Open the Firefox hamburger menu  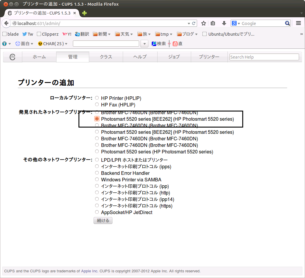coord(298,23)
